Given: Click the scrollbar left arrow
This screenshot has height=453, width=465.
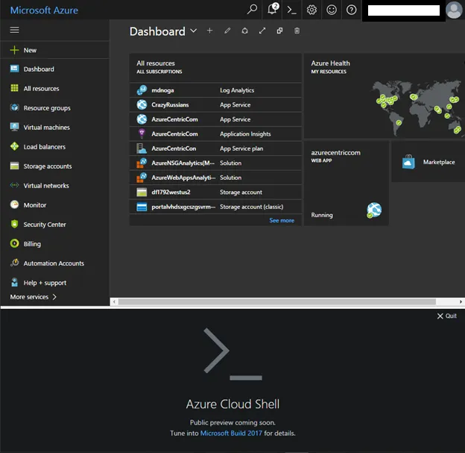Looking at the screenshot, I should tap(114, 302).
